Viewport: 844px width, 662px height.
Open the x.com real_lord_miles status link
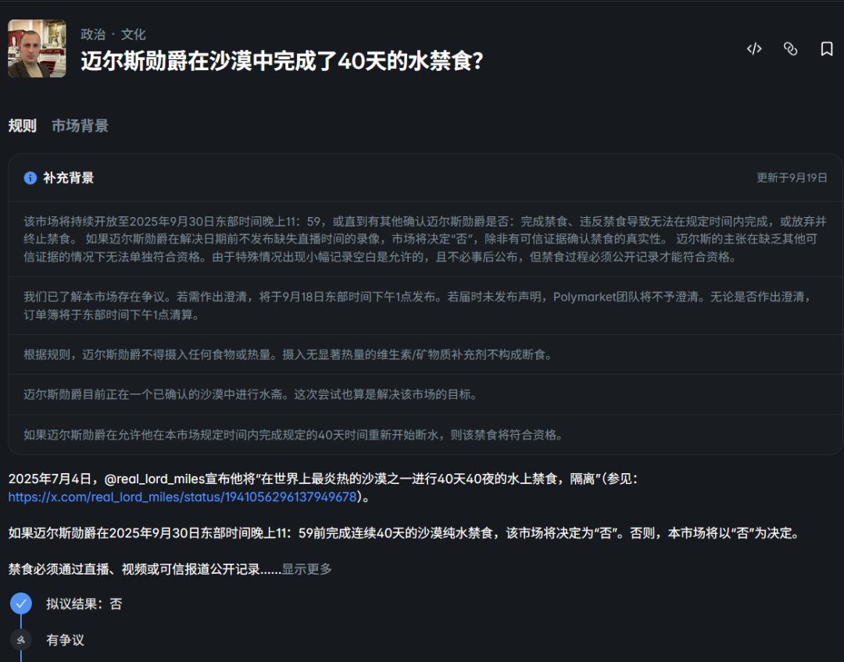[x=182, y=497]
